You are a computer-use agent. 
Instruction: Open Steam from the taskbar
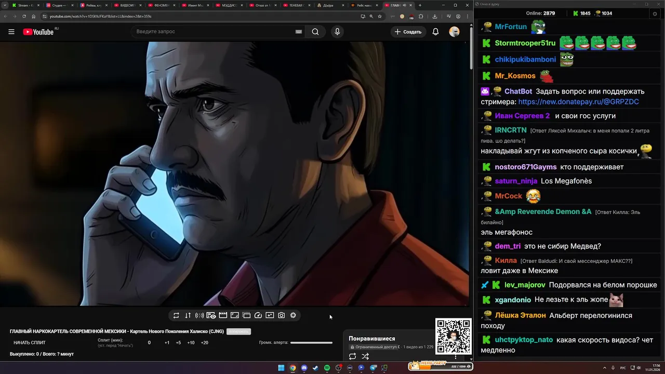(315, 368)
